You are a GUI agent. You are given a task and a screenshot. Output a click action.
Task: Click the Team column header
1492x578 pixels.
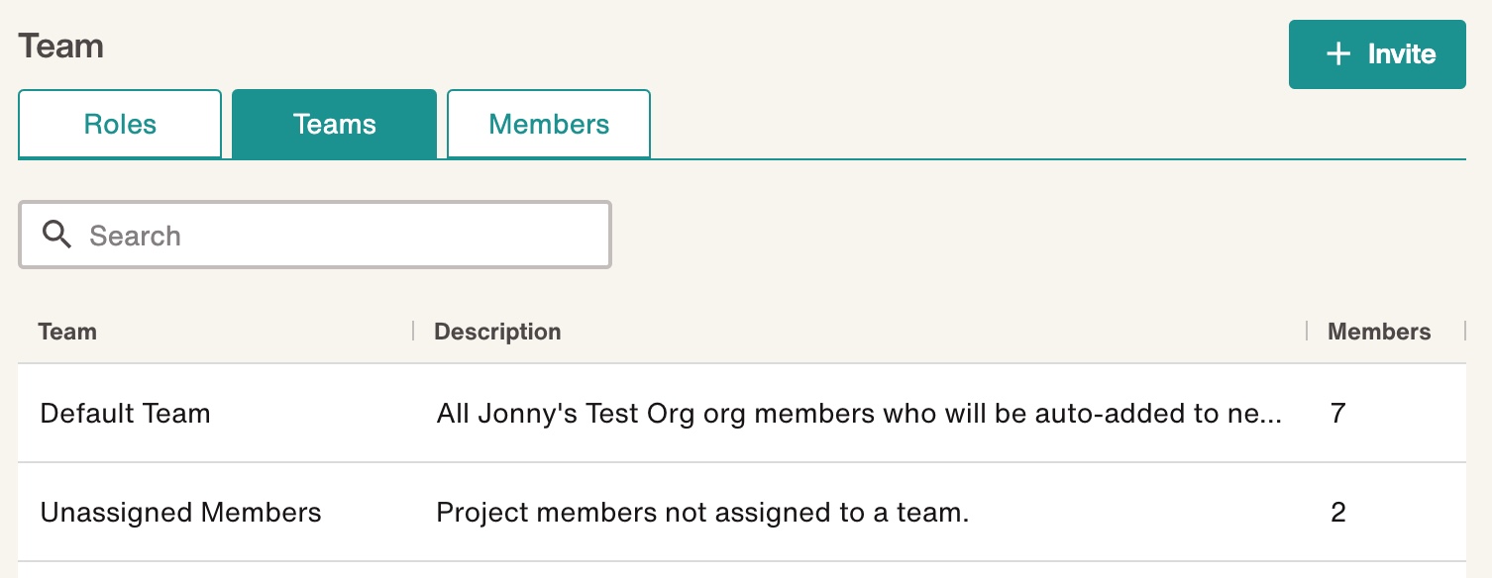[67, 332]
